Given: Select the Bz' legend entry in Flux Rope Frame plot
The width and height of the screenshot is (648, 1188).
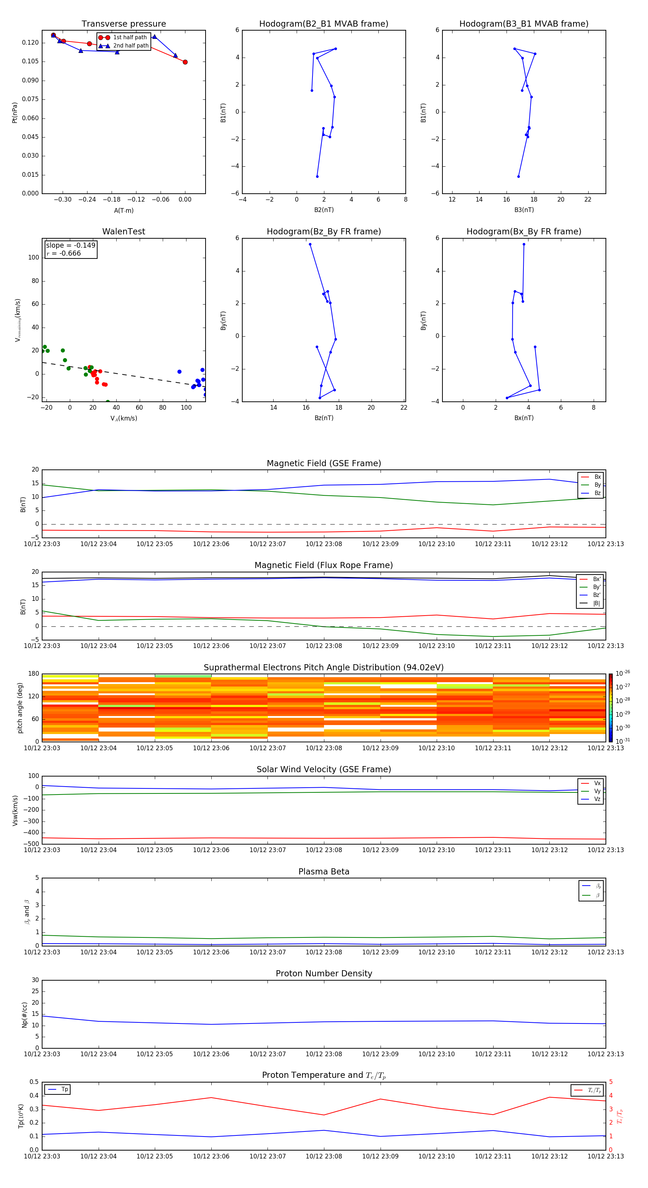Looking at the screenshot, I should (x=590, y=595).
